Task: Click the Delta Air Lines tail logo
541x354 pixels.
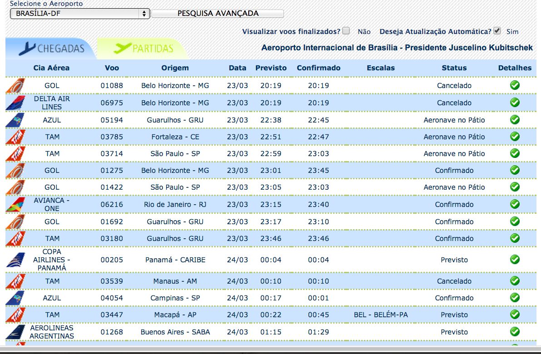Action: 15,103
